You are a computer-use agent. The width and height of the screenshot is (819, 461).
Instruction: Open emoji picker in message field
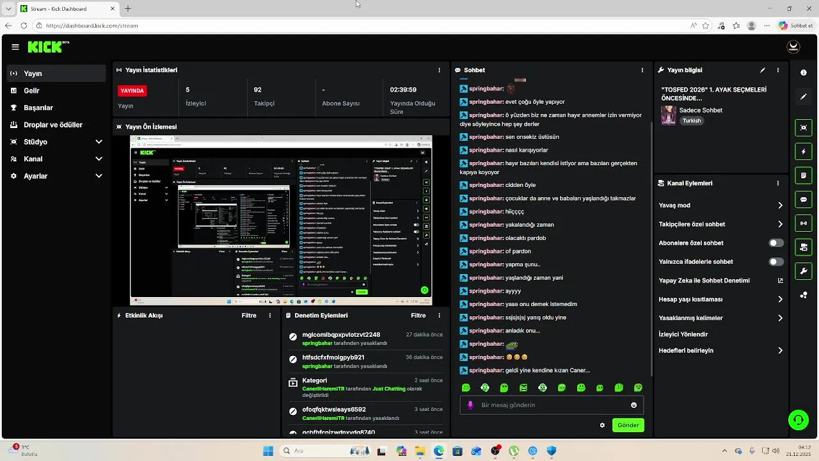point(634,405)
